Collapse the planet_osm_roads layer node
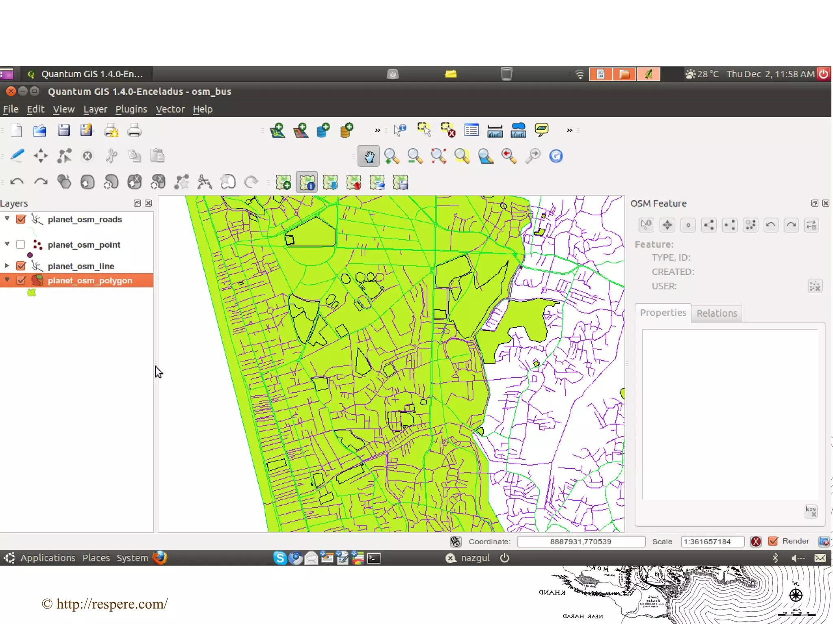 [x=7, y=219]
